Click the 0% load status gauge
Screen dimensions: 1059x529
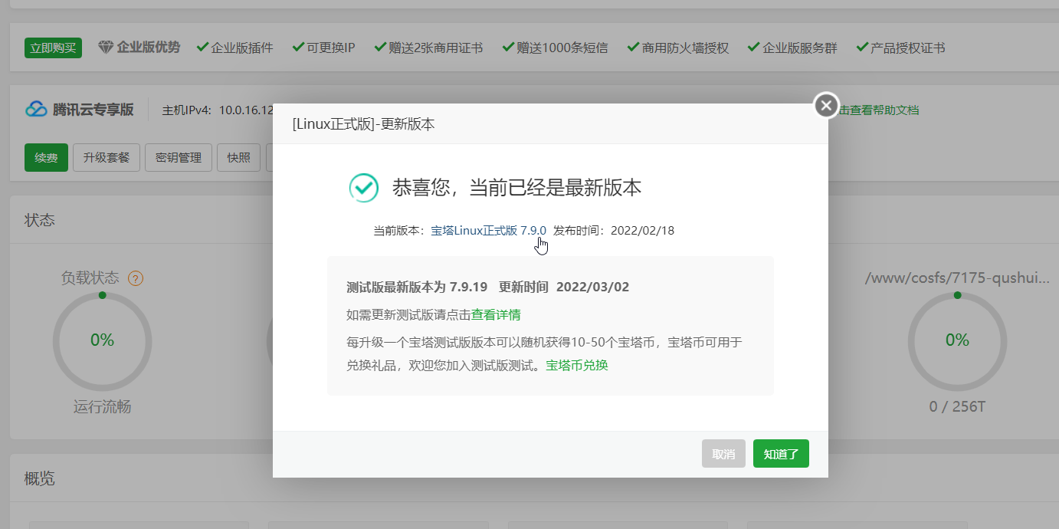(x=102, y=340)
